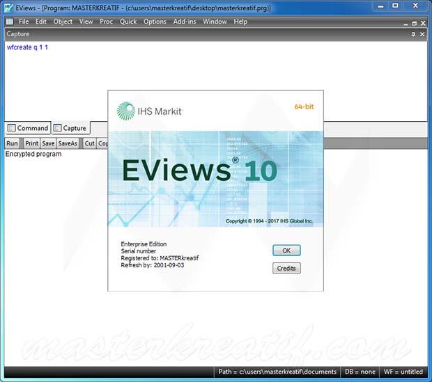432x382 pixels.
Task: Click the Run button in program toolbar
Action: tap(12, 143)
